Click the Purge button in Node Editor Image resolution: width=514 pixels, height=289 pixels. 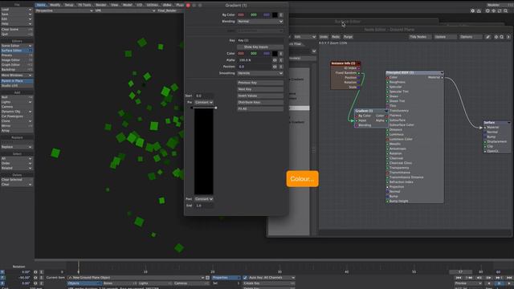348,37
